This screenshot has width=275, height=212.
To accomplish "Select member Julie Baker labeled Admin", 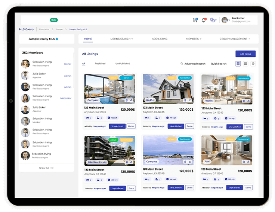I will (x=46, y=76).
